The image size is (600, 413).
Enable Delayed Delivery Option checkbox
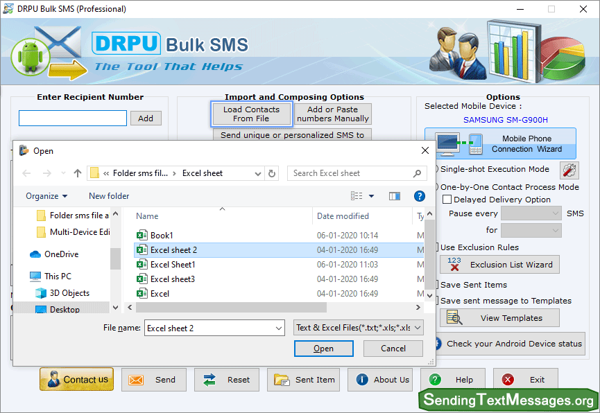coord(447,200)
